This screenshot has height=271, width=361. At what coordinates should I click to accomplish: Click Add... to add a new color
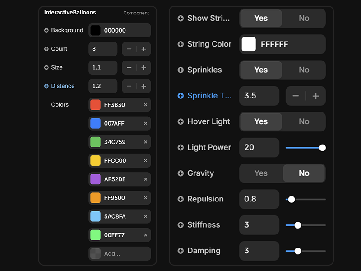tap(120, 254)
